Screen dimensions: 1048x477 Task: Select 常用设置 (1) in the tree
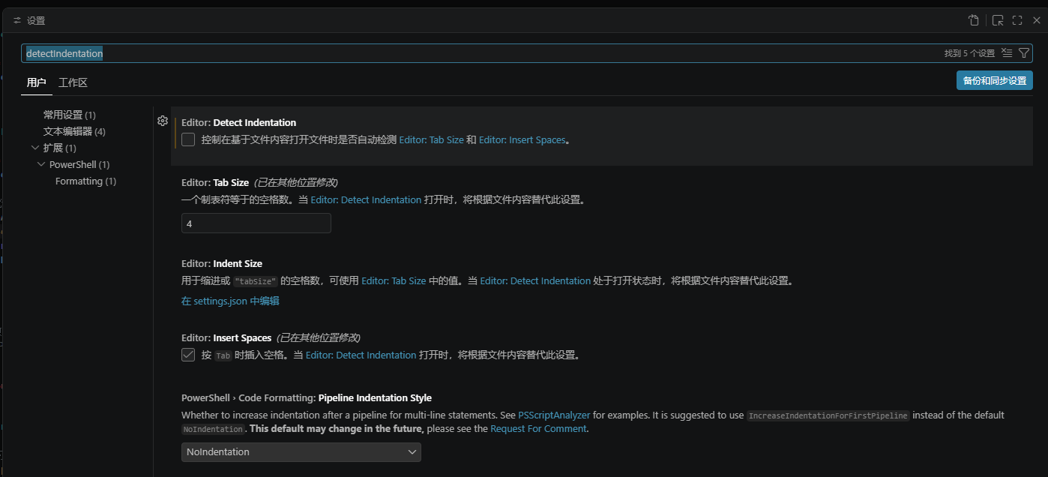pyautogui.click(x=70, y=115)
